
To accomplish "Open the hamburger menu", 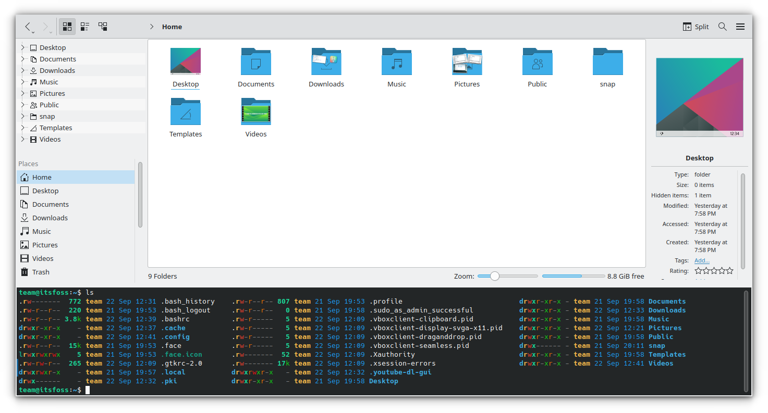I will pos(740,26).
